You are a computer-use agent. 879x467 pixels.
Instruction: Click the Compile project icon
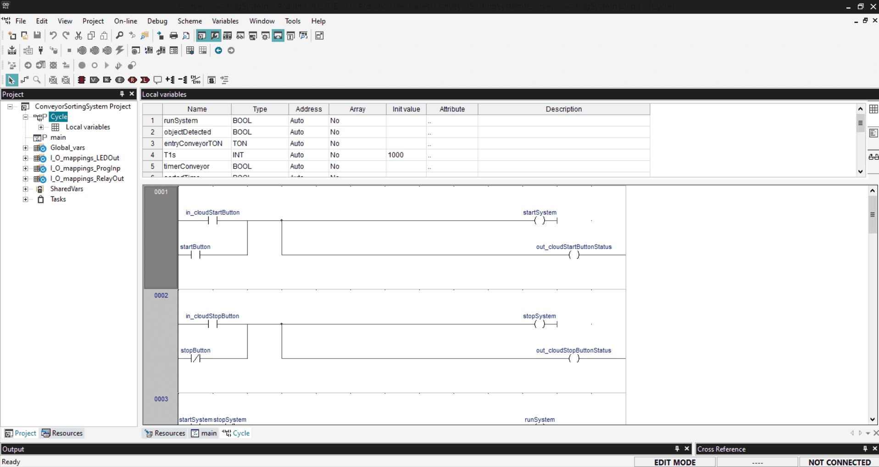(12, 50)
